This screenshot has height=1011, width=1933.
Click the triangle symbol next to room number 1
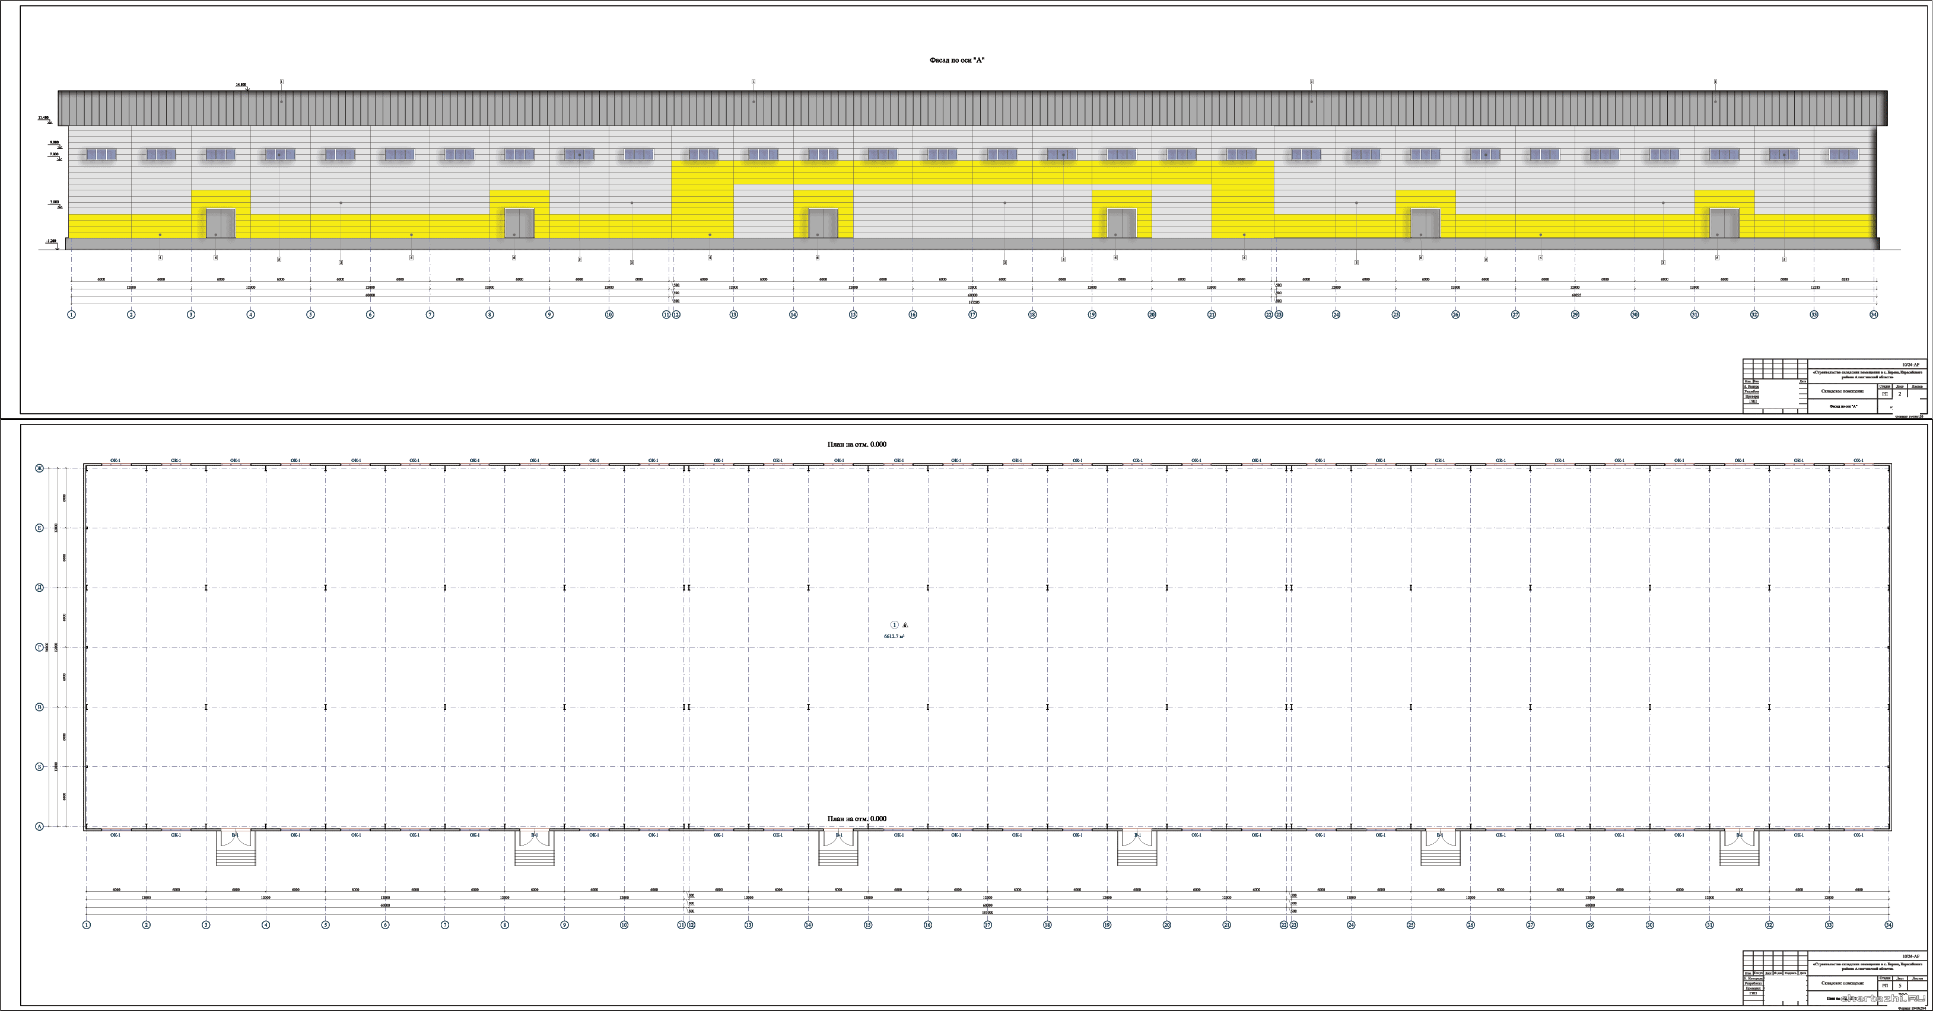pyautogui.click(x=906, y=625)
